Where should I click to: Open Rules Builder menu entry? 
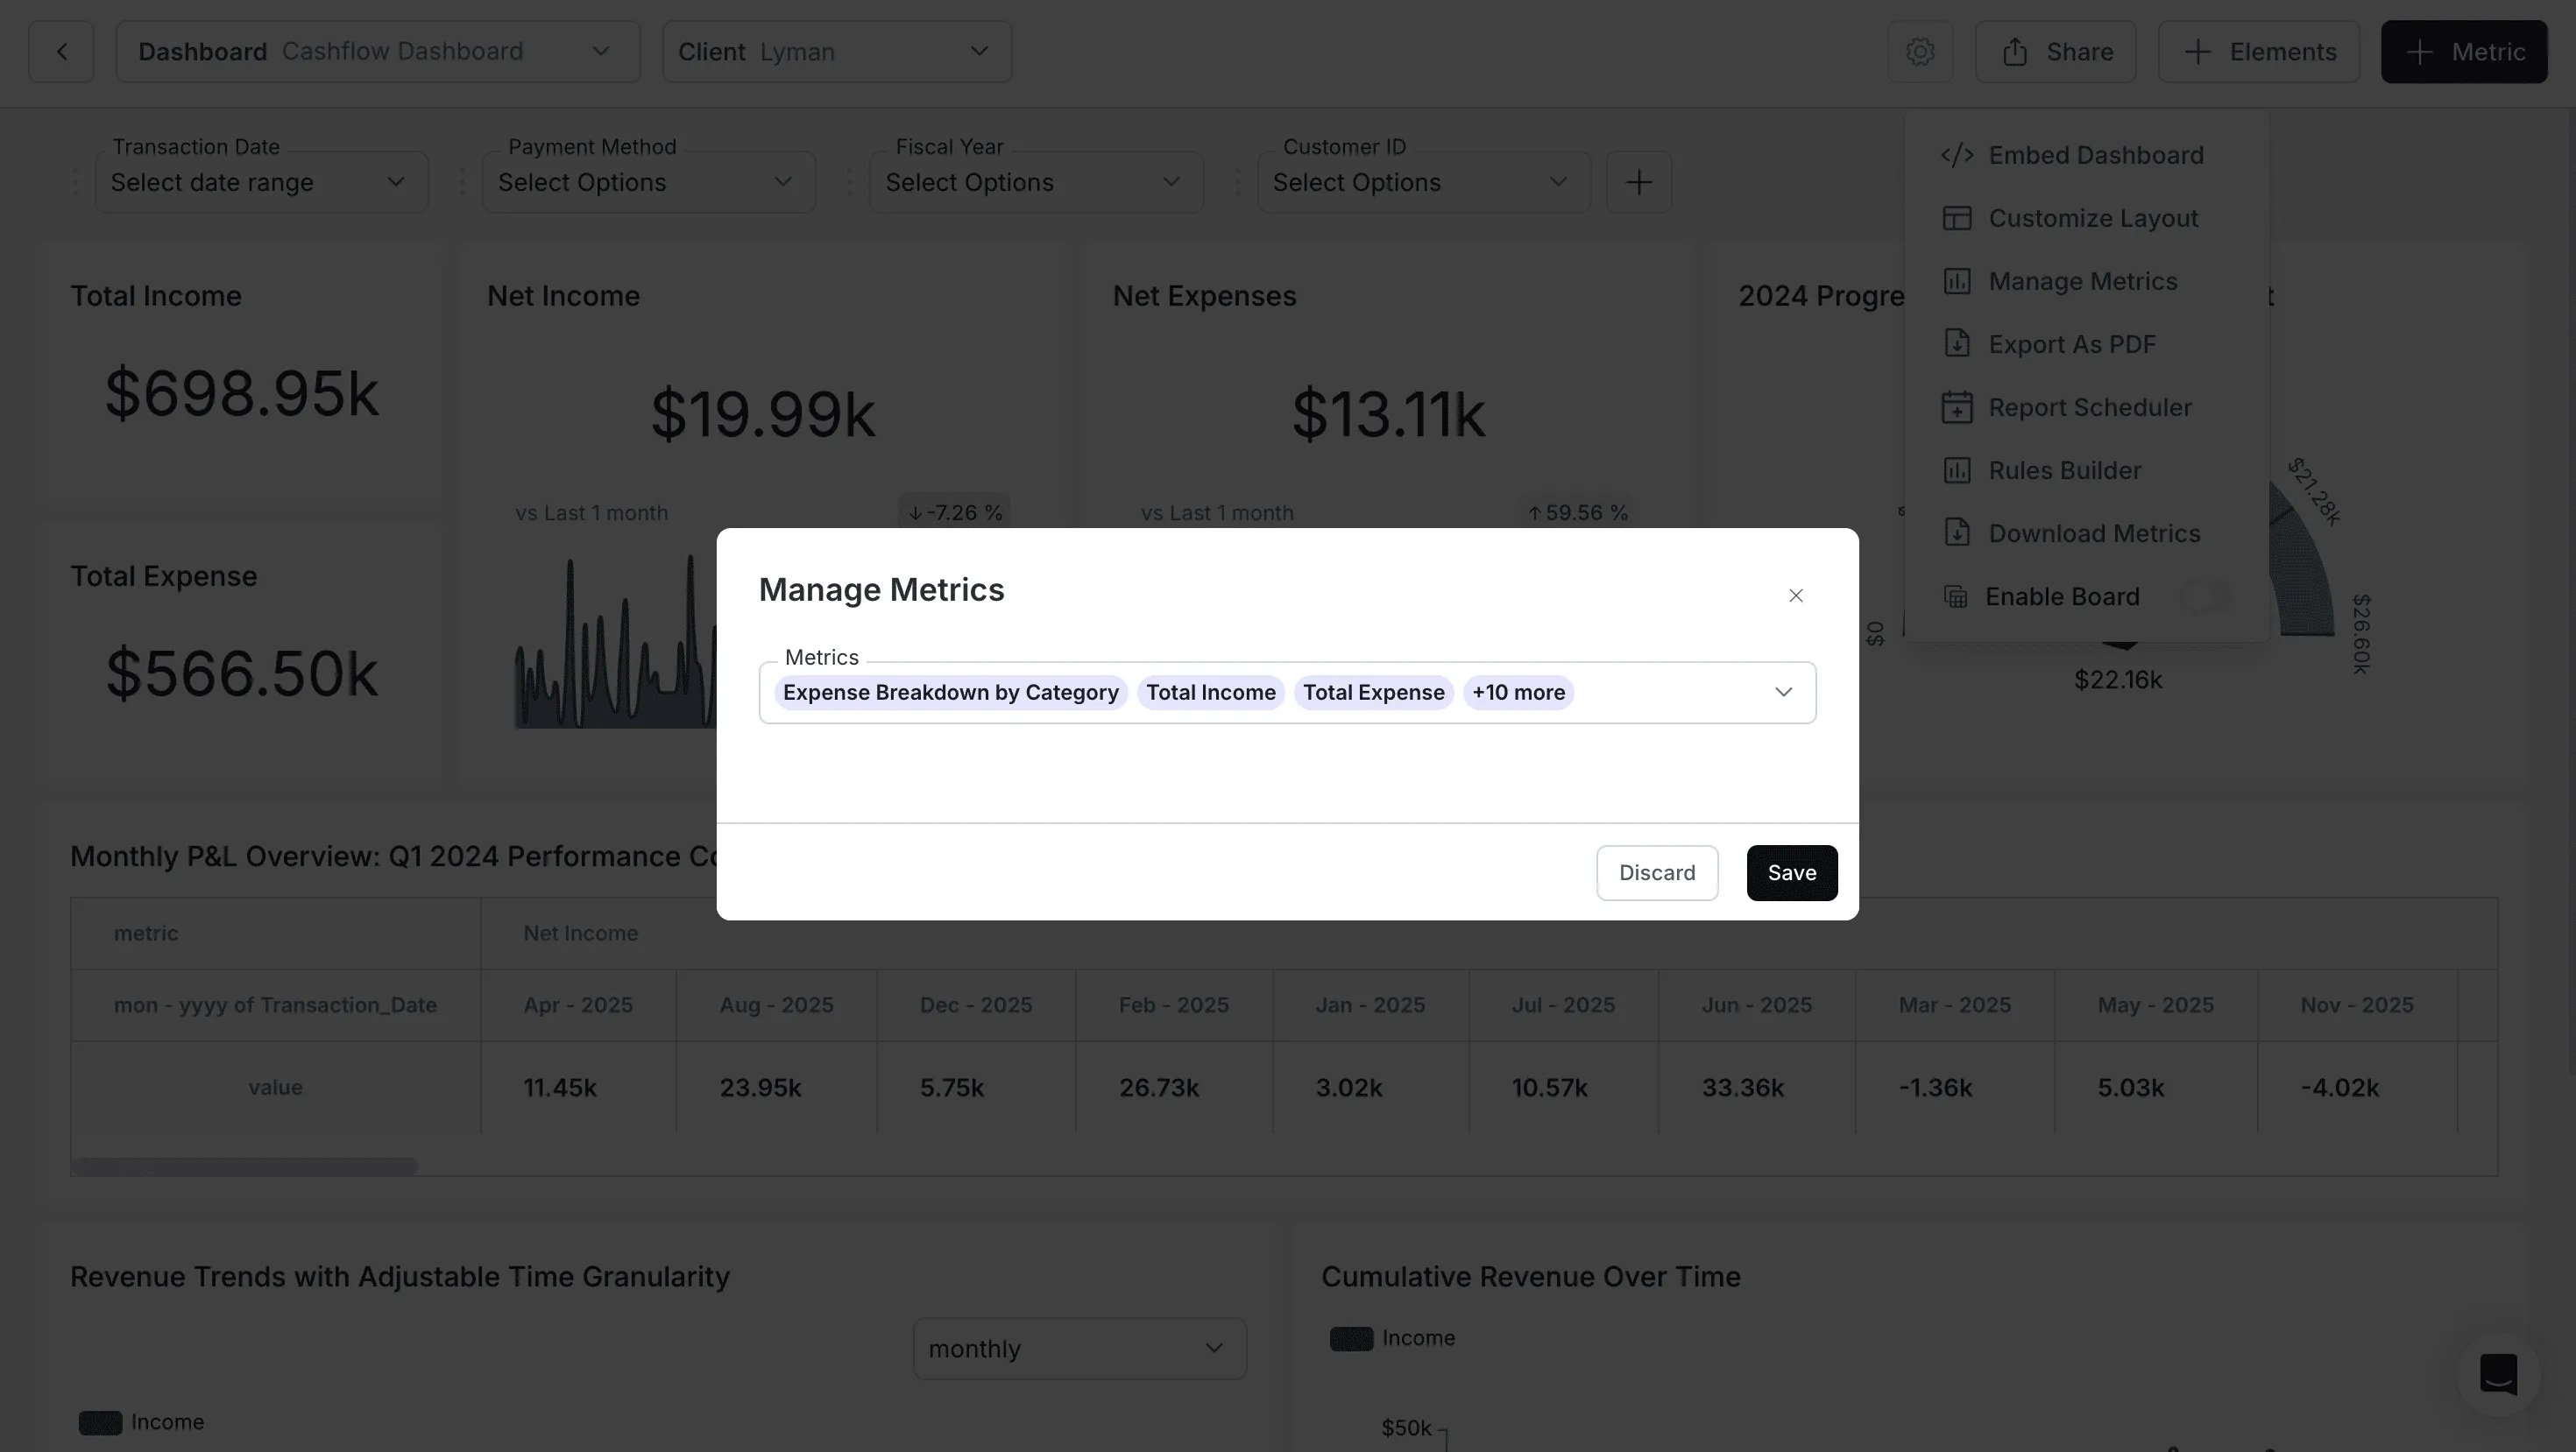(2086, 469)
